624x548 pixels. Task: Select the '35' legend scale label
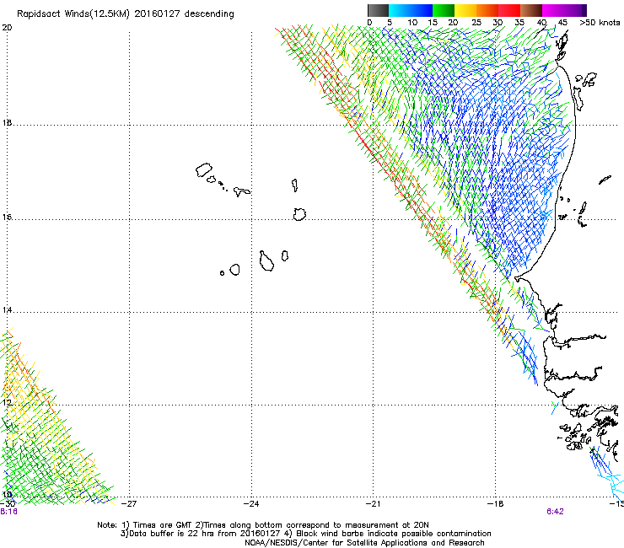pyautogui.click(x=519, y=23)
